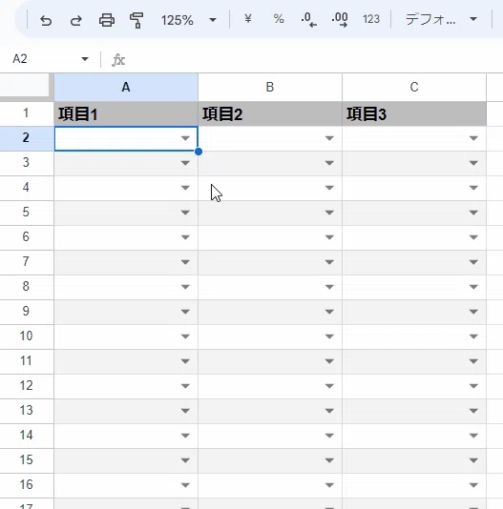The width and height of the screenshot is (503, 509).
Task: Open dropdown arrow in cell C2
Action: [x=473, y=138]
